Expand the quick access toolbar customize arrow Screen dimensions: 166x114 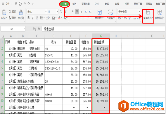[33, 4]
